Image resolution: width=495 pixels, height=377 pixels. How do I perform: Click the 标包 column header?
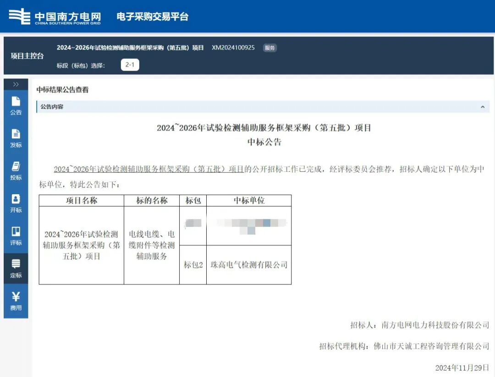[193, 200]
